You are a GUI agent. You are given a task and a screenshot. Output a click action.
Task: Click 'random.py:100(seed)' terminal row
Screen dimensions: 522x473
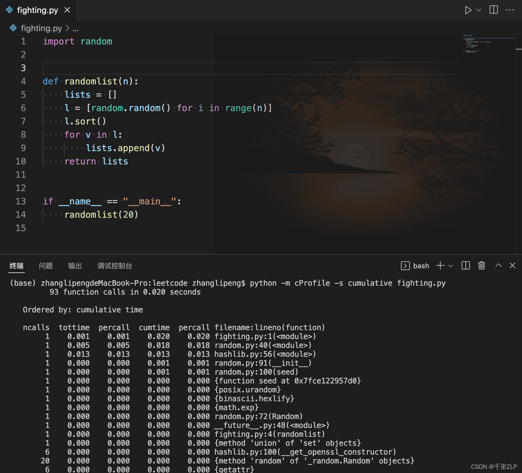[x=257, y=372]
